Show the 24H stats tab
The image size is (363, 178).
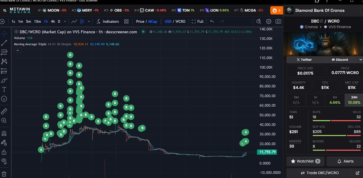354,100
